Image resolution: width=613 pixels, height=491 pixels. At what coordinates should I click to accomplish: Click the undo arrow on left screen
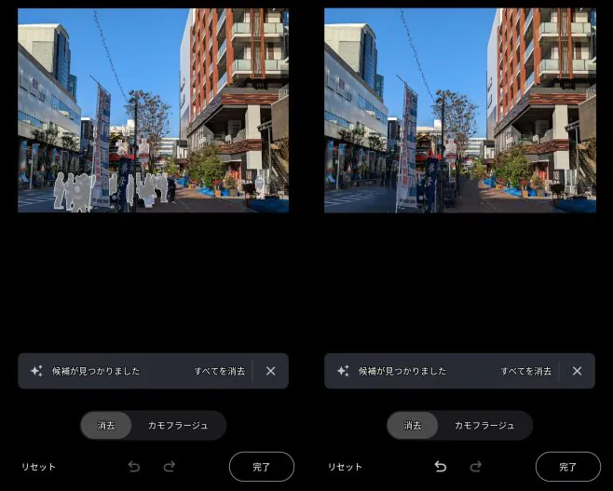134,467
